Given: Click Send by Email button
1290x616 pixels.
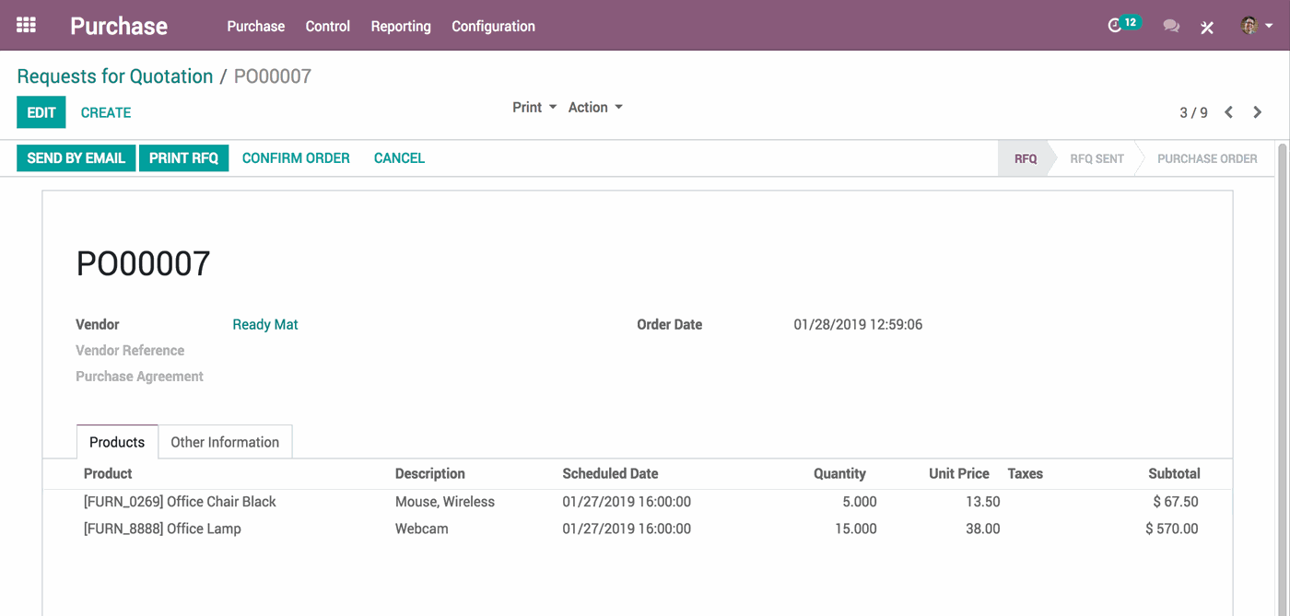Looking at the screenshot, I should tap(76, 158).
